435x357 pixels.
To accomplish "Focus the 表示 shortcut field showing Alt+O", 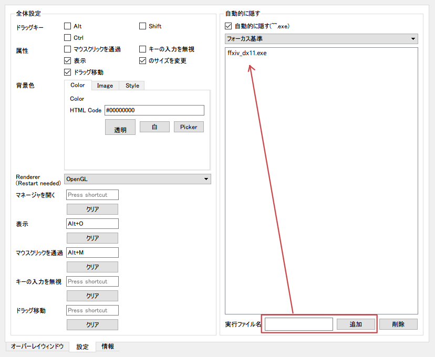I will coord(92,224).
